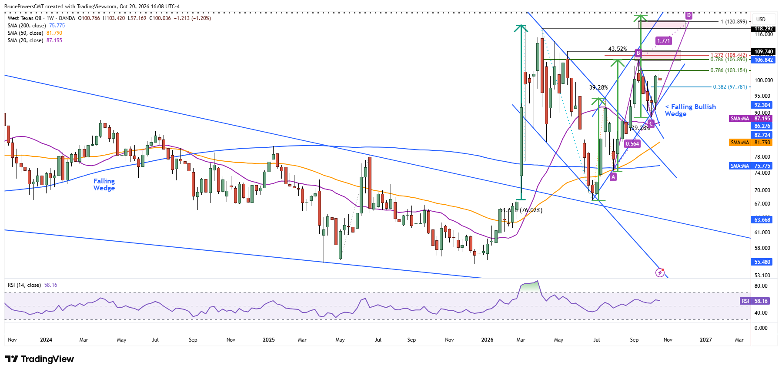Select the purple point A marker
This screenshot has width=782, height=372.
click(613, 177)
